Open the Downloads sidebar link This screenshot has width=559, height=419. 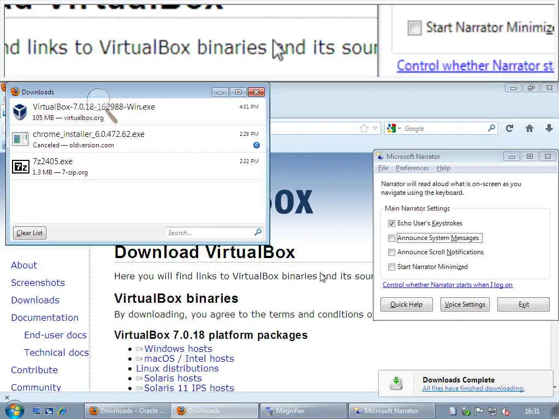click(x=35, y=300)
